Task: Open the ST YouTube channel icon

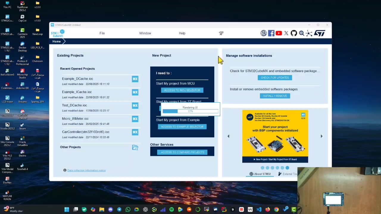Action: pos(279,33)
